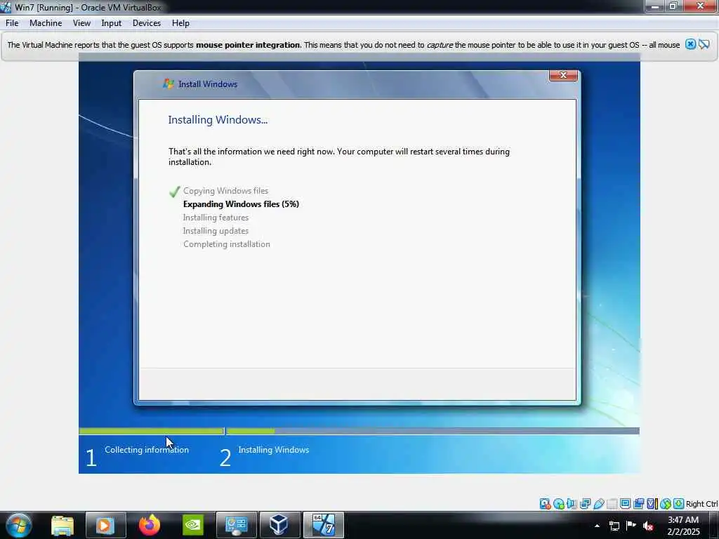Click the mouse integration status icon
Viewport: 719px width, 539px height.
click(666, 504)
